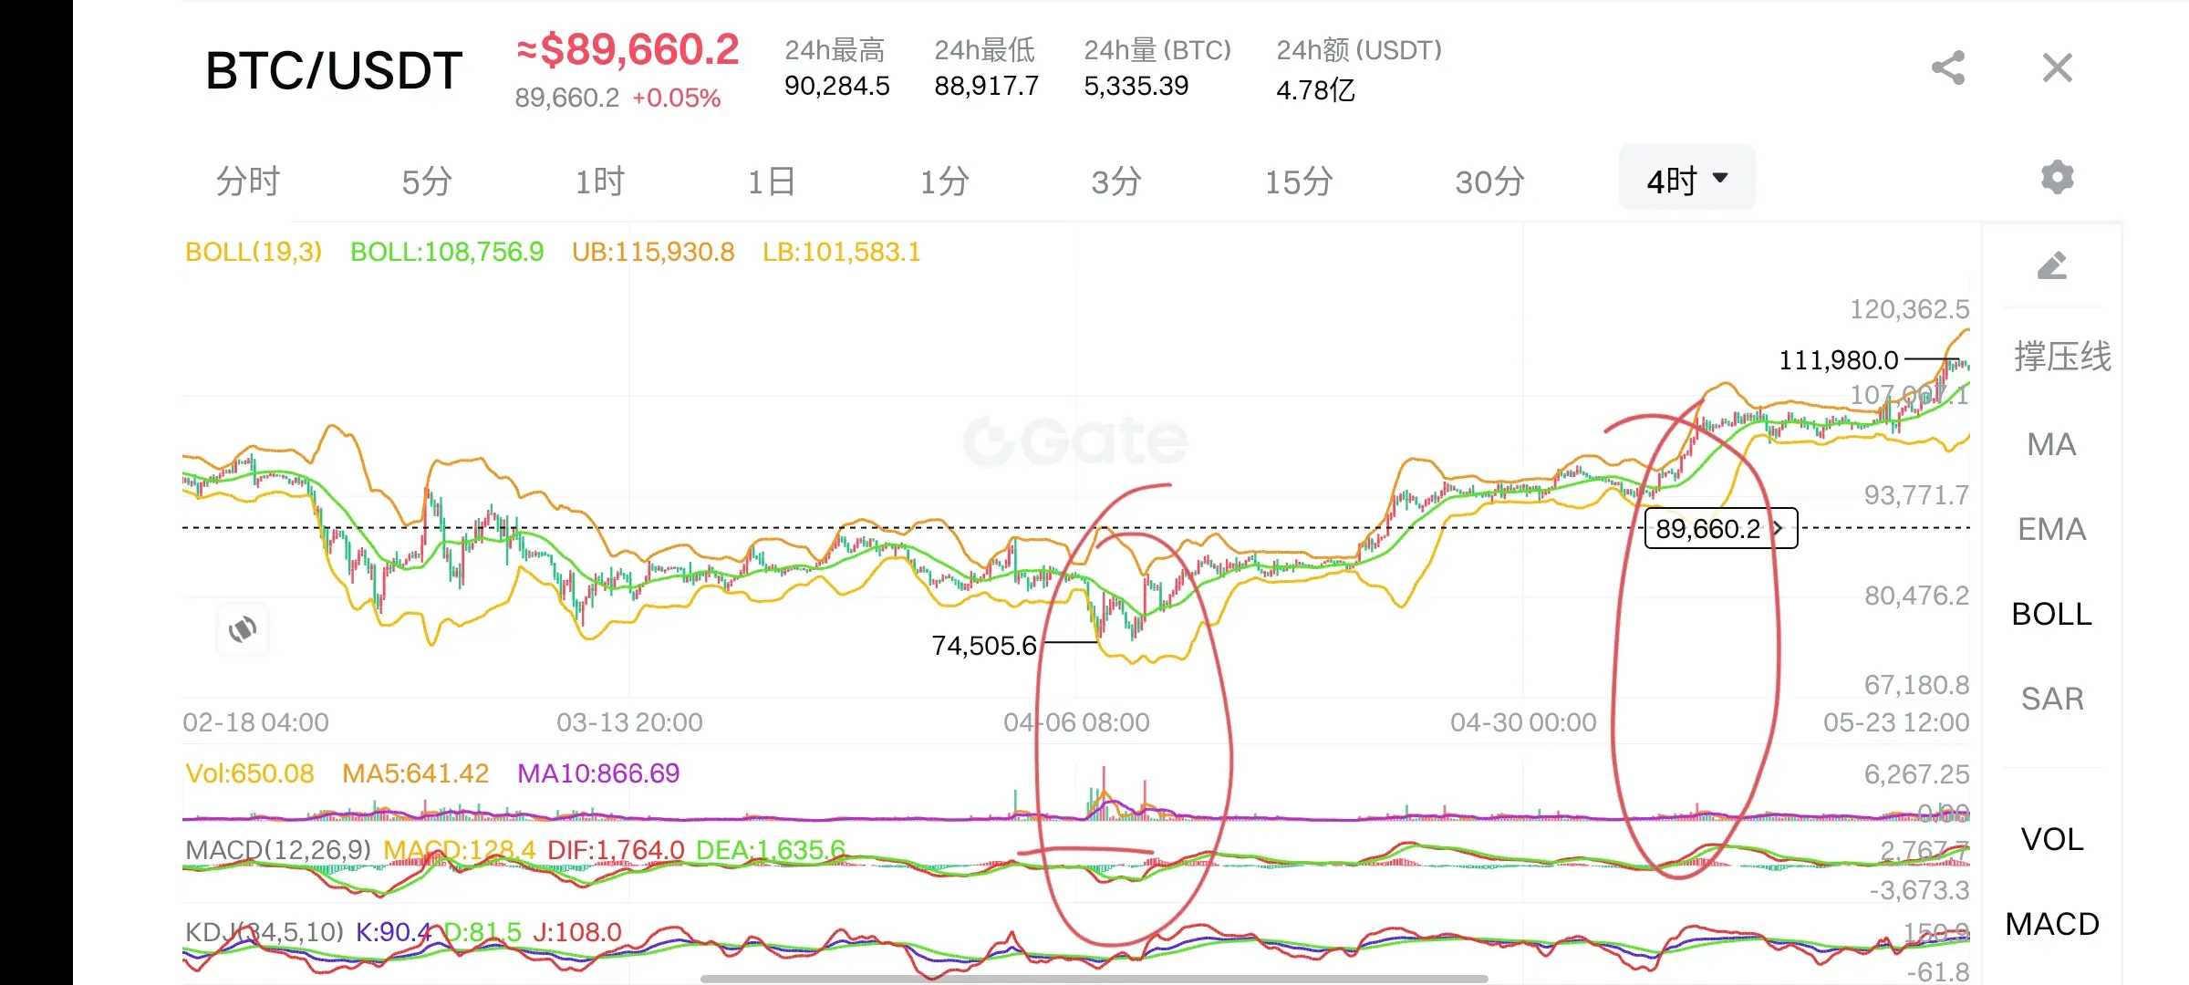Toggle the EMA indicator
This screenshot has width=2189, height=985.
[x=2051, y=529]
